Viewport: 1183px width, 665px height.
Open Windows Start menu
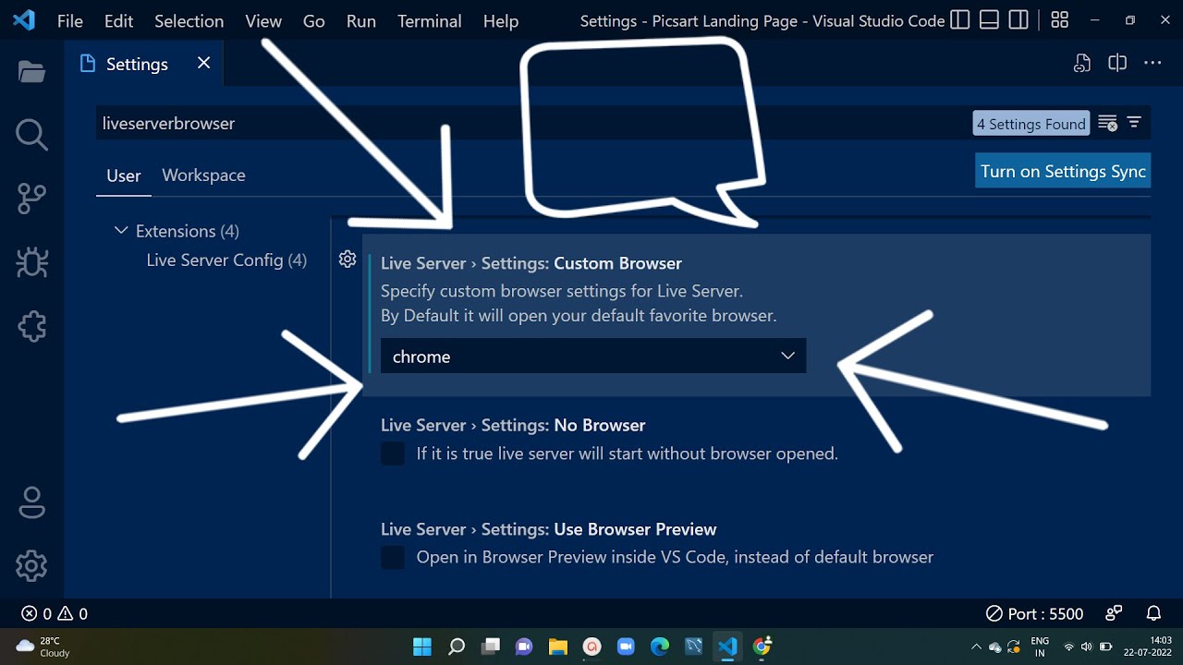[422, 647]
